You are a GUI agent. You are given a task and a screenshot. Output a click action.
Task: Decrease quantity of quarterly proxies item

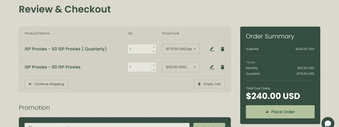(154, 51)
